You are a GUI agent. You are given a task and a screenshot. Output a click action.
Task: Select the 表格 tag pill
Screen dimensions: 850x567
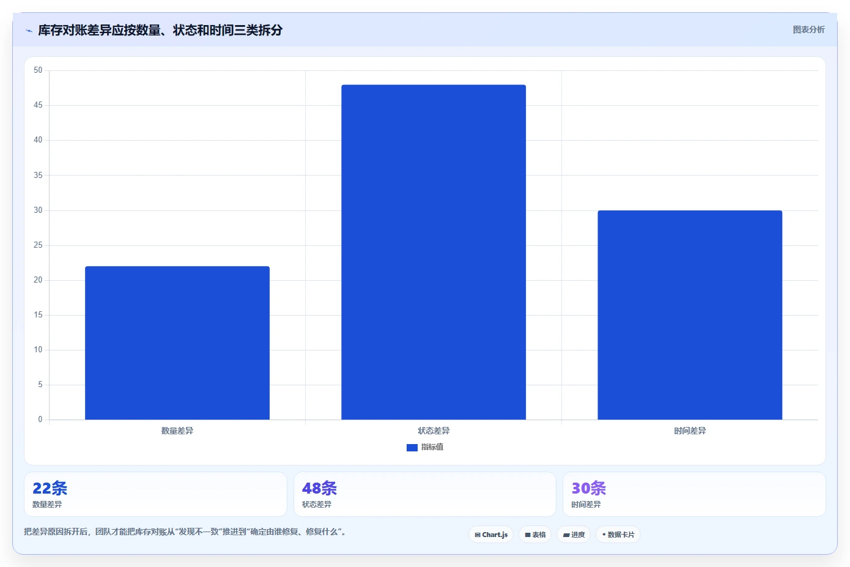[535, 535]
